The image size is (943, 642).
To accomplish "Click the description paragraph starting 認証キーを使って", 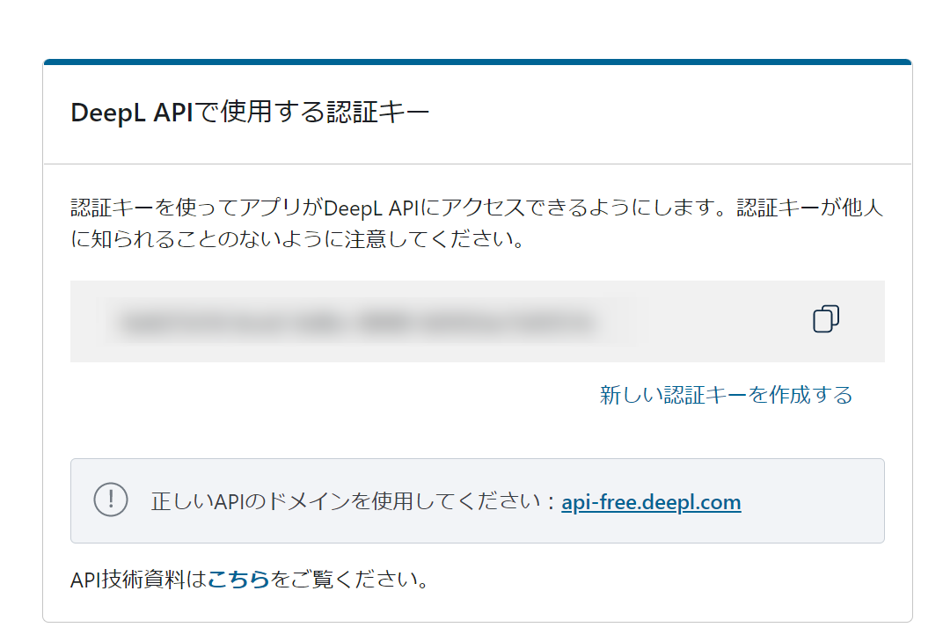I will pos(477,223).
